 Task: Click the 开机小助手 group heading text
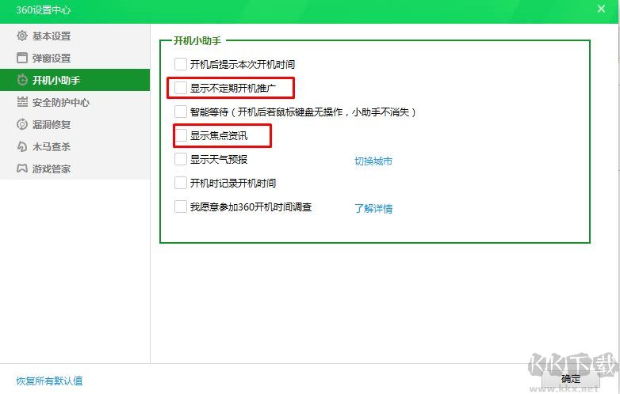(x=197, y=40)
